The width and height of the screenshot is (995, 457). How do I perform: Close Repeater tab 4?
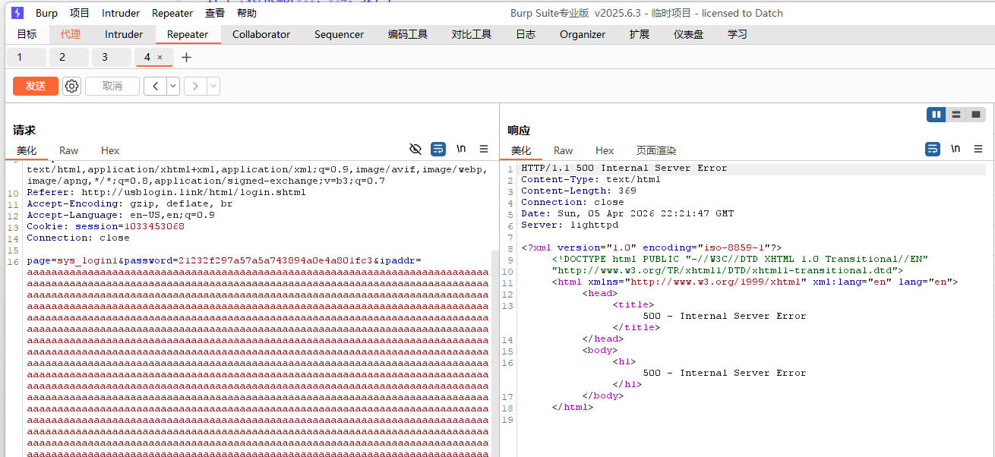(160, 58)
